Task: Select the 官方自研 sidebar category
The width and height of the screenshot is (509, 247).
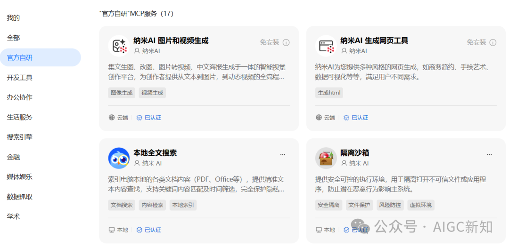Action: point(40,58)
